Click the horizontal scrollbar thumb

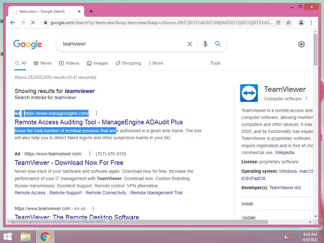[189, 222]
